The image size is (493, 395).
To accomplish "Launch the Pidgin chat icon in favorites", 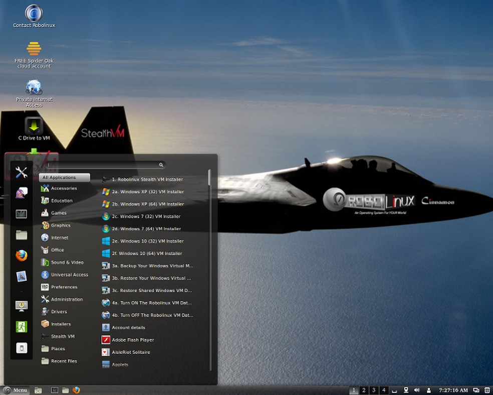I will click(22, 193).
